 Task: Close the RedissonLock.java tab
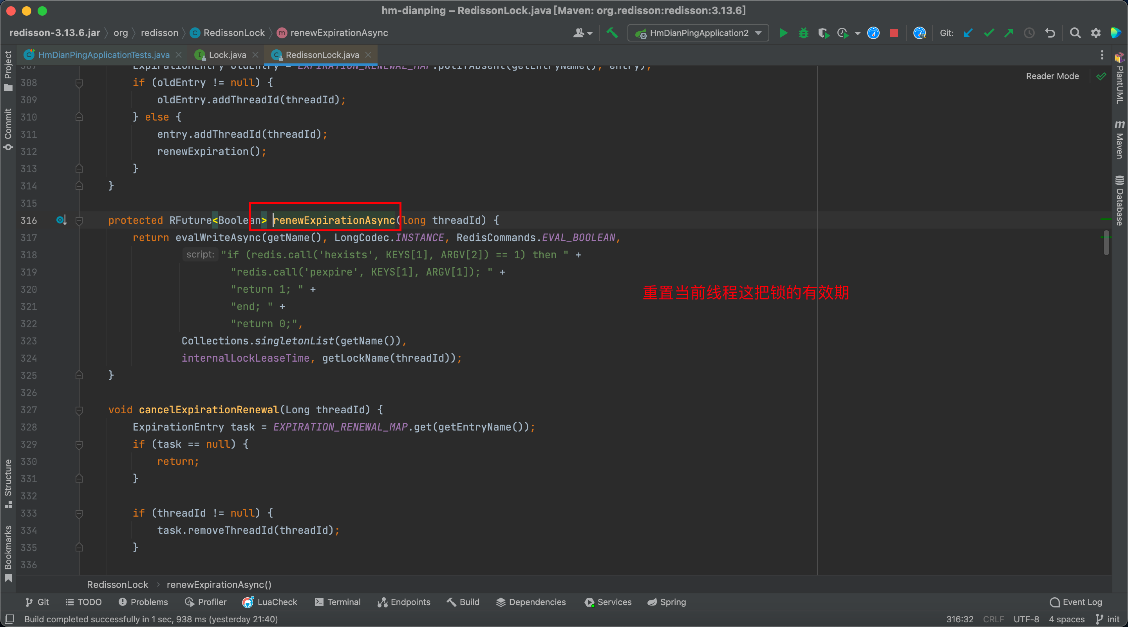pyautogui.click(x=368, y=55)
